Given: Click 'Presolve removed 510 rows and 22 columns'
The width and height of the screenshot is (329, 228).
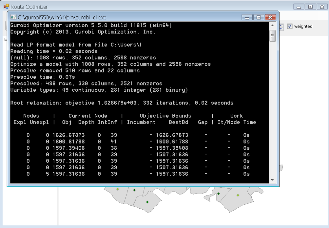Looking at the screenshot, I should [x=75, y=71].
